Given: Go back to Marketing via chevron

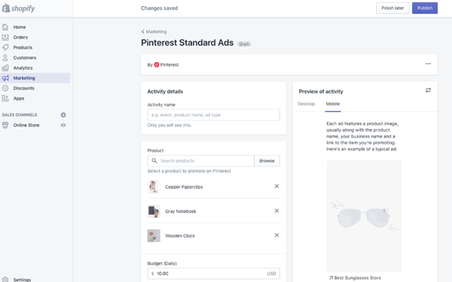Looking at the screenshot, I should 143,31.
